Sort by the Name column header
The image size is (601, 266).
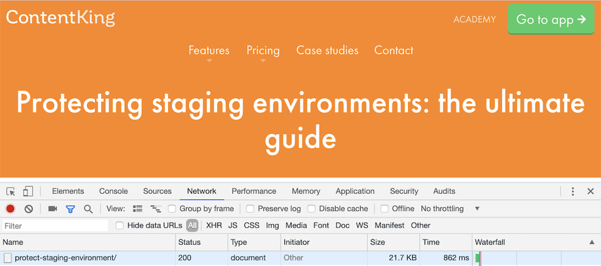pyautogui.click(x=88, y=242)
